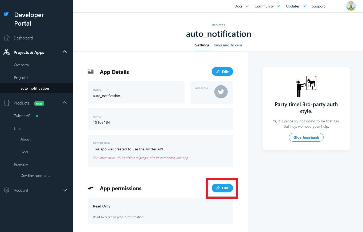Collapse the Products section chevron

point(65,103)
